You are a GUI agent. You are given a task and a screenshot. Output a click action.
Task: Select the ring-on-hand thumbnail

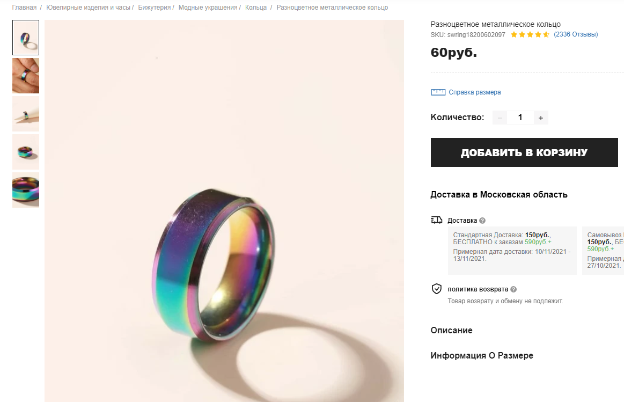[x=26, y=76]
